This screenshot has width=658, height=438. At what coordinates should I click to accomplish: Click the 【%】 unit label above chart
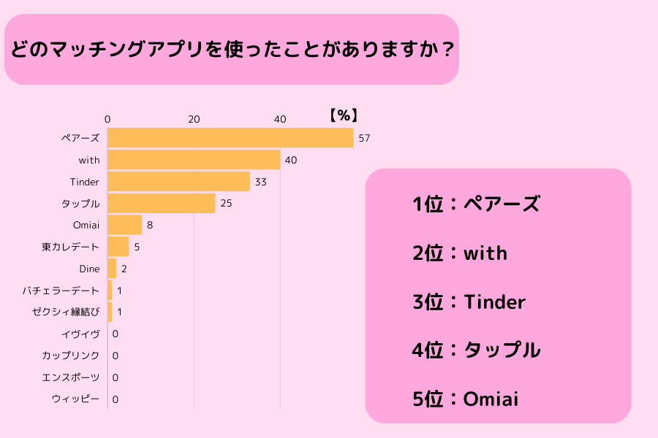[343, 115]
